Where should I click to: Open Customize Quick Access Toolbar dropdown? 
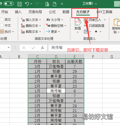(62, 4)
